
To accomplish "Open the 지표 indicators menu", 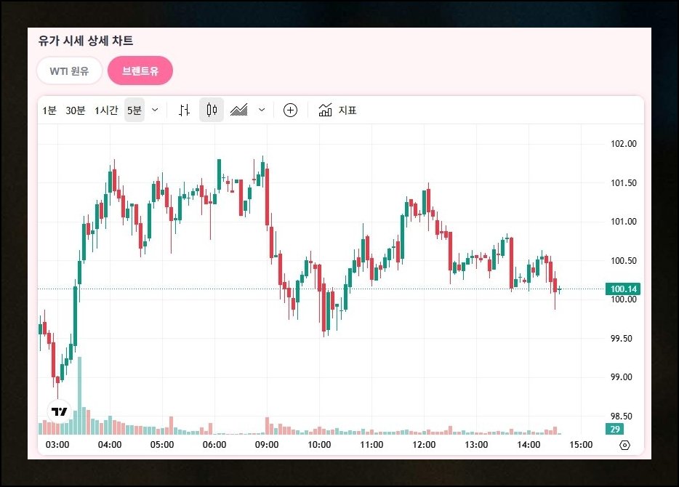I will 337,110.
